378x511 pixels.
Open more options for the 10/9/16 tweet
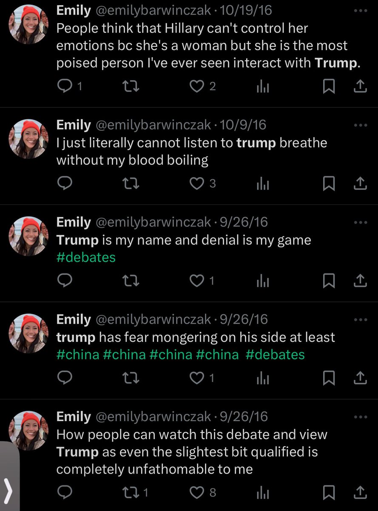point(360,125)
